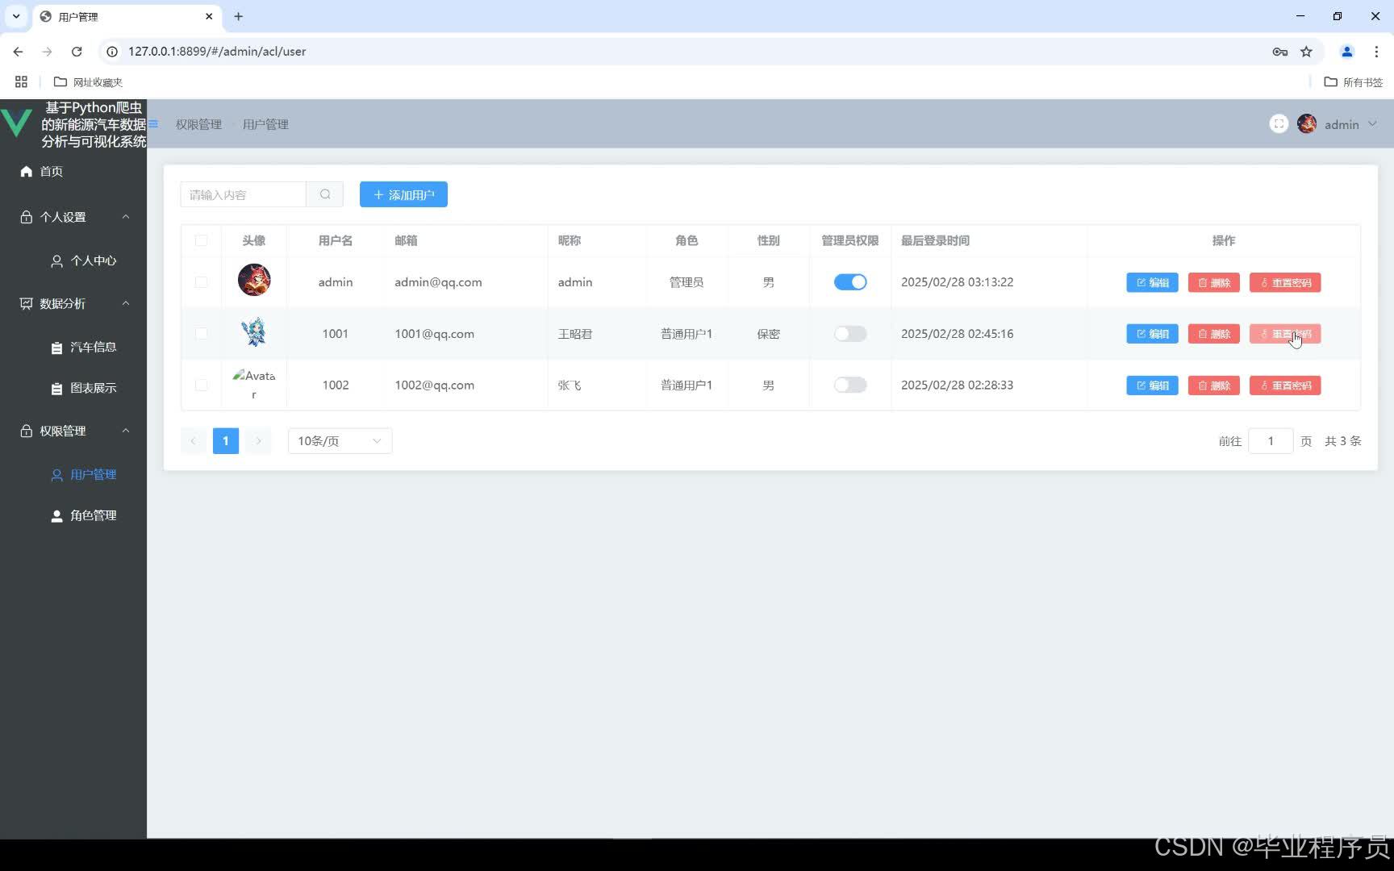Open the 10 per page size dropdown

coord(340,441)
